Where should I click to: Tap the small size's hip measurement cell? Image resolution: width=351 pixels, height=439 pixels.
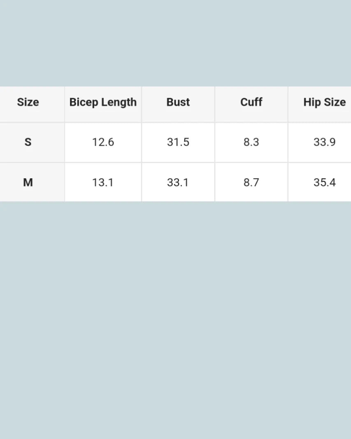tap(324, 142)
